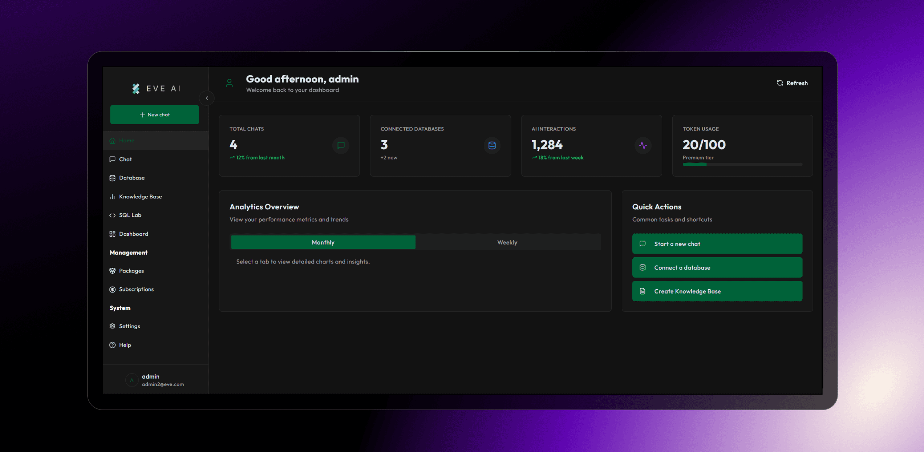Open Settings via the gear icon
This screenshot has height=452, width=924.
click(113, 326)
